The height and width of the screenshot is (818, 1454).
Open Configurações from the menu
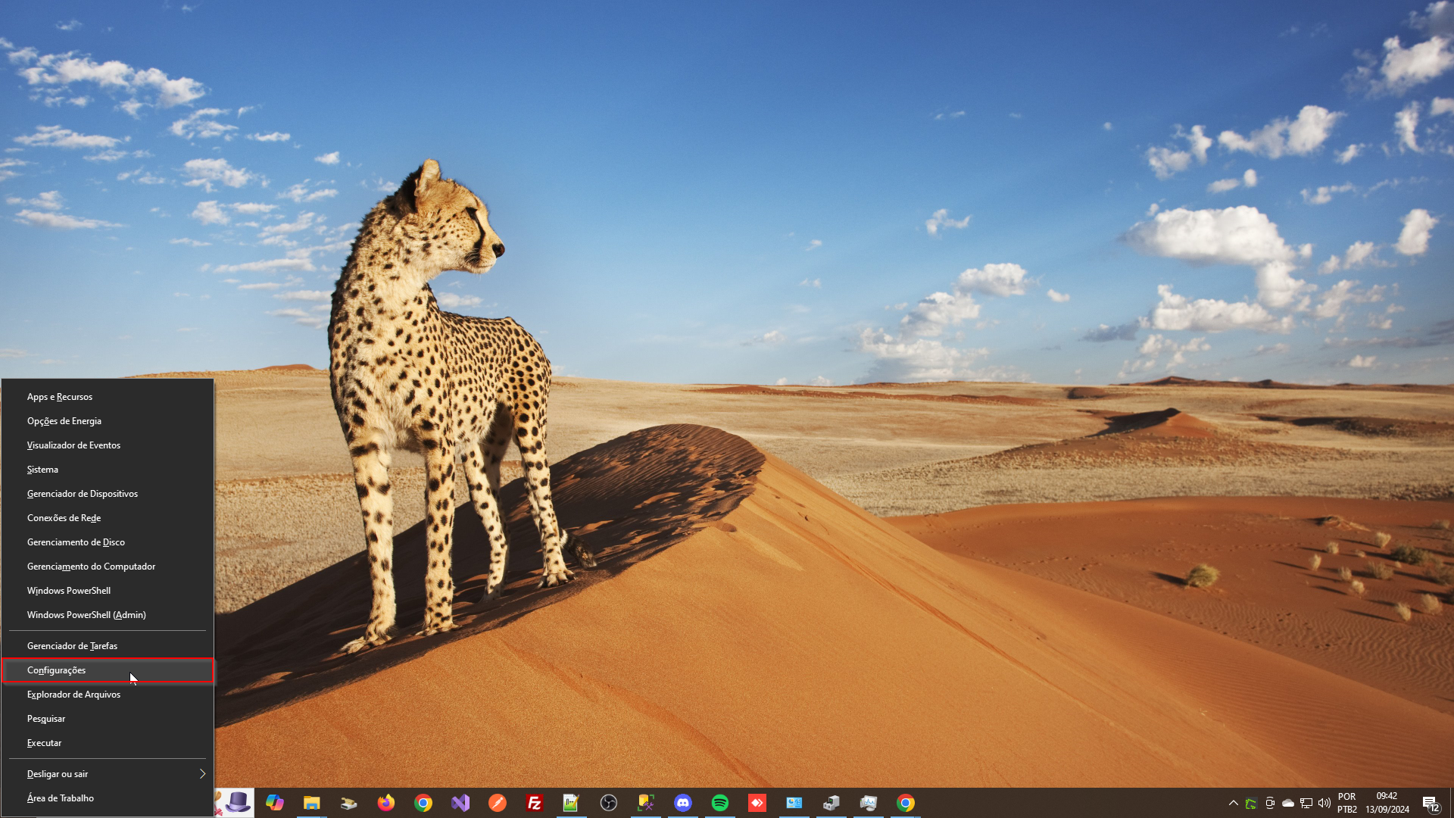108,670
